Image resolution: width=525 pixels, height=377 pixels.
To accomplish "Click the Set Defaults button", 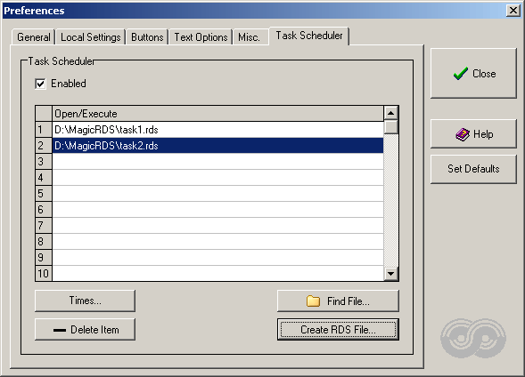I will (x=473, y=169).
